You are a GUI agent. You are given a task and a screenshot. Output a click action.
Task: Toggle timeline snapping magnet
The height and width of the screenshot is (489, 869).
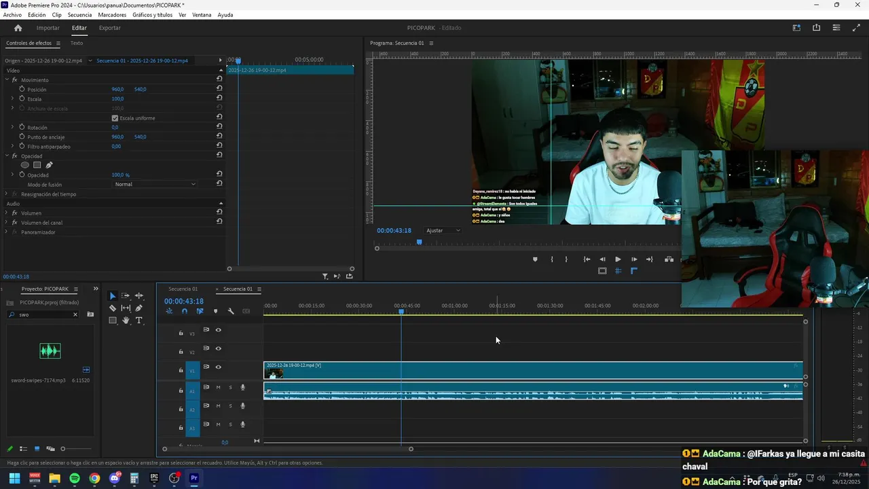click(x=185, y=311)
